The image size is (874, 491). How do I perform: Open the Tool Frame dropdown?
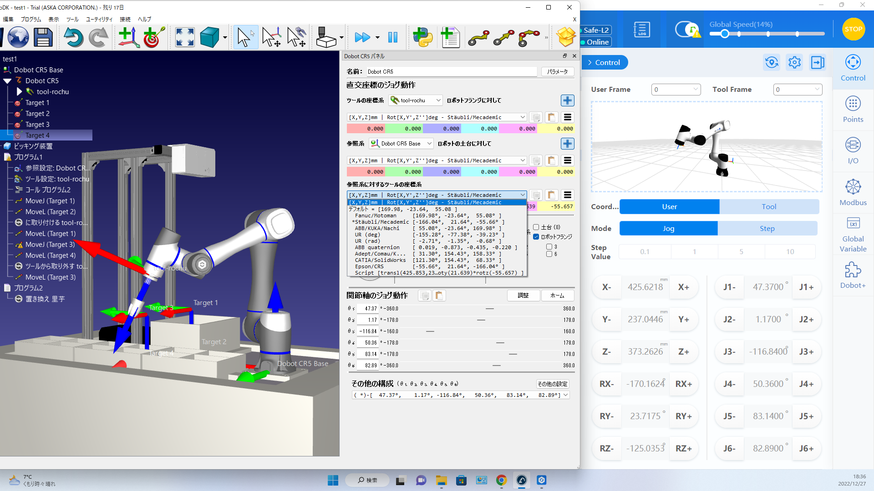798,90
